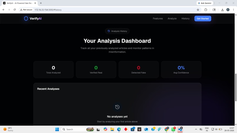Open a new browser tab
Viewport: 237px width, 133px height.
[41, 3]
